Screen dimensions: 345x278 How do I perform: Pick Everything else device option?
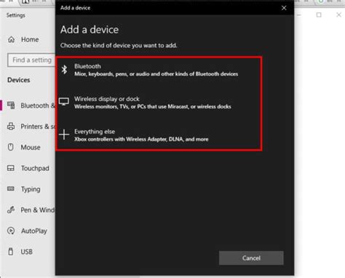coord(159,135)
